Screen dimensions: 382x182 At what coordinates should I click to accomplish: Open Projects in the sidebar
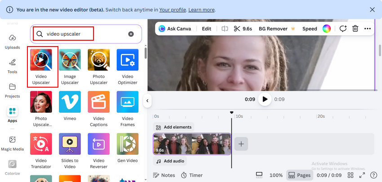(x=12, y=90)
